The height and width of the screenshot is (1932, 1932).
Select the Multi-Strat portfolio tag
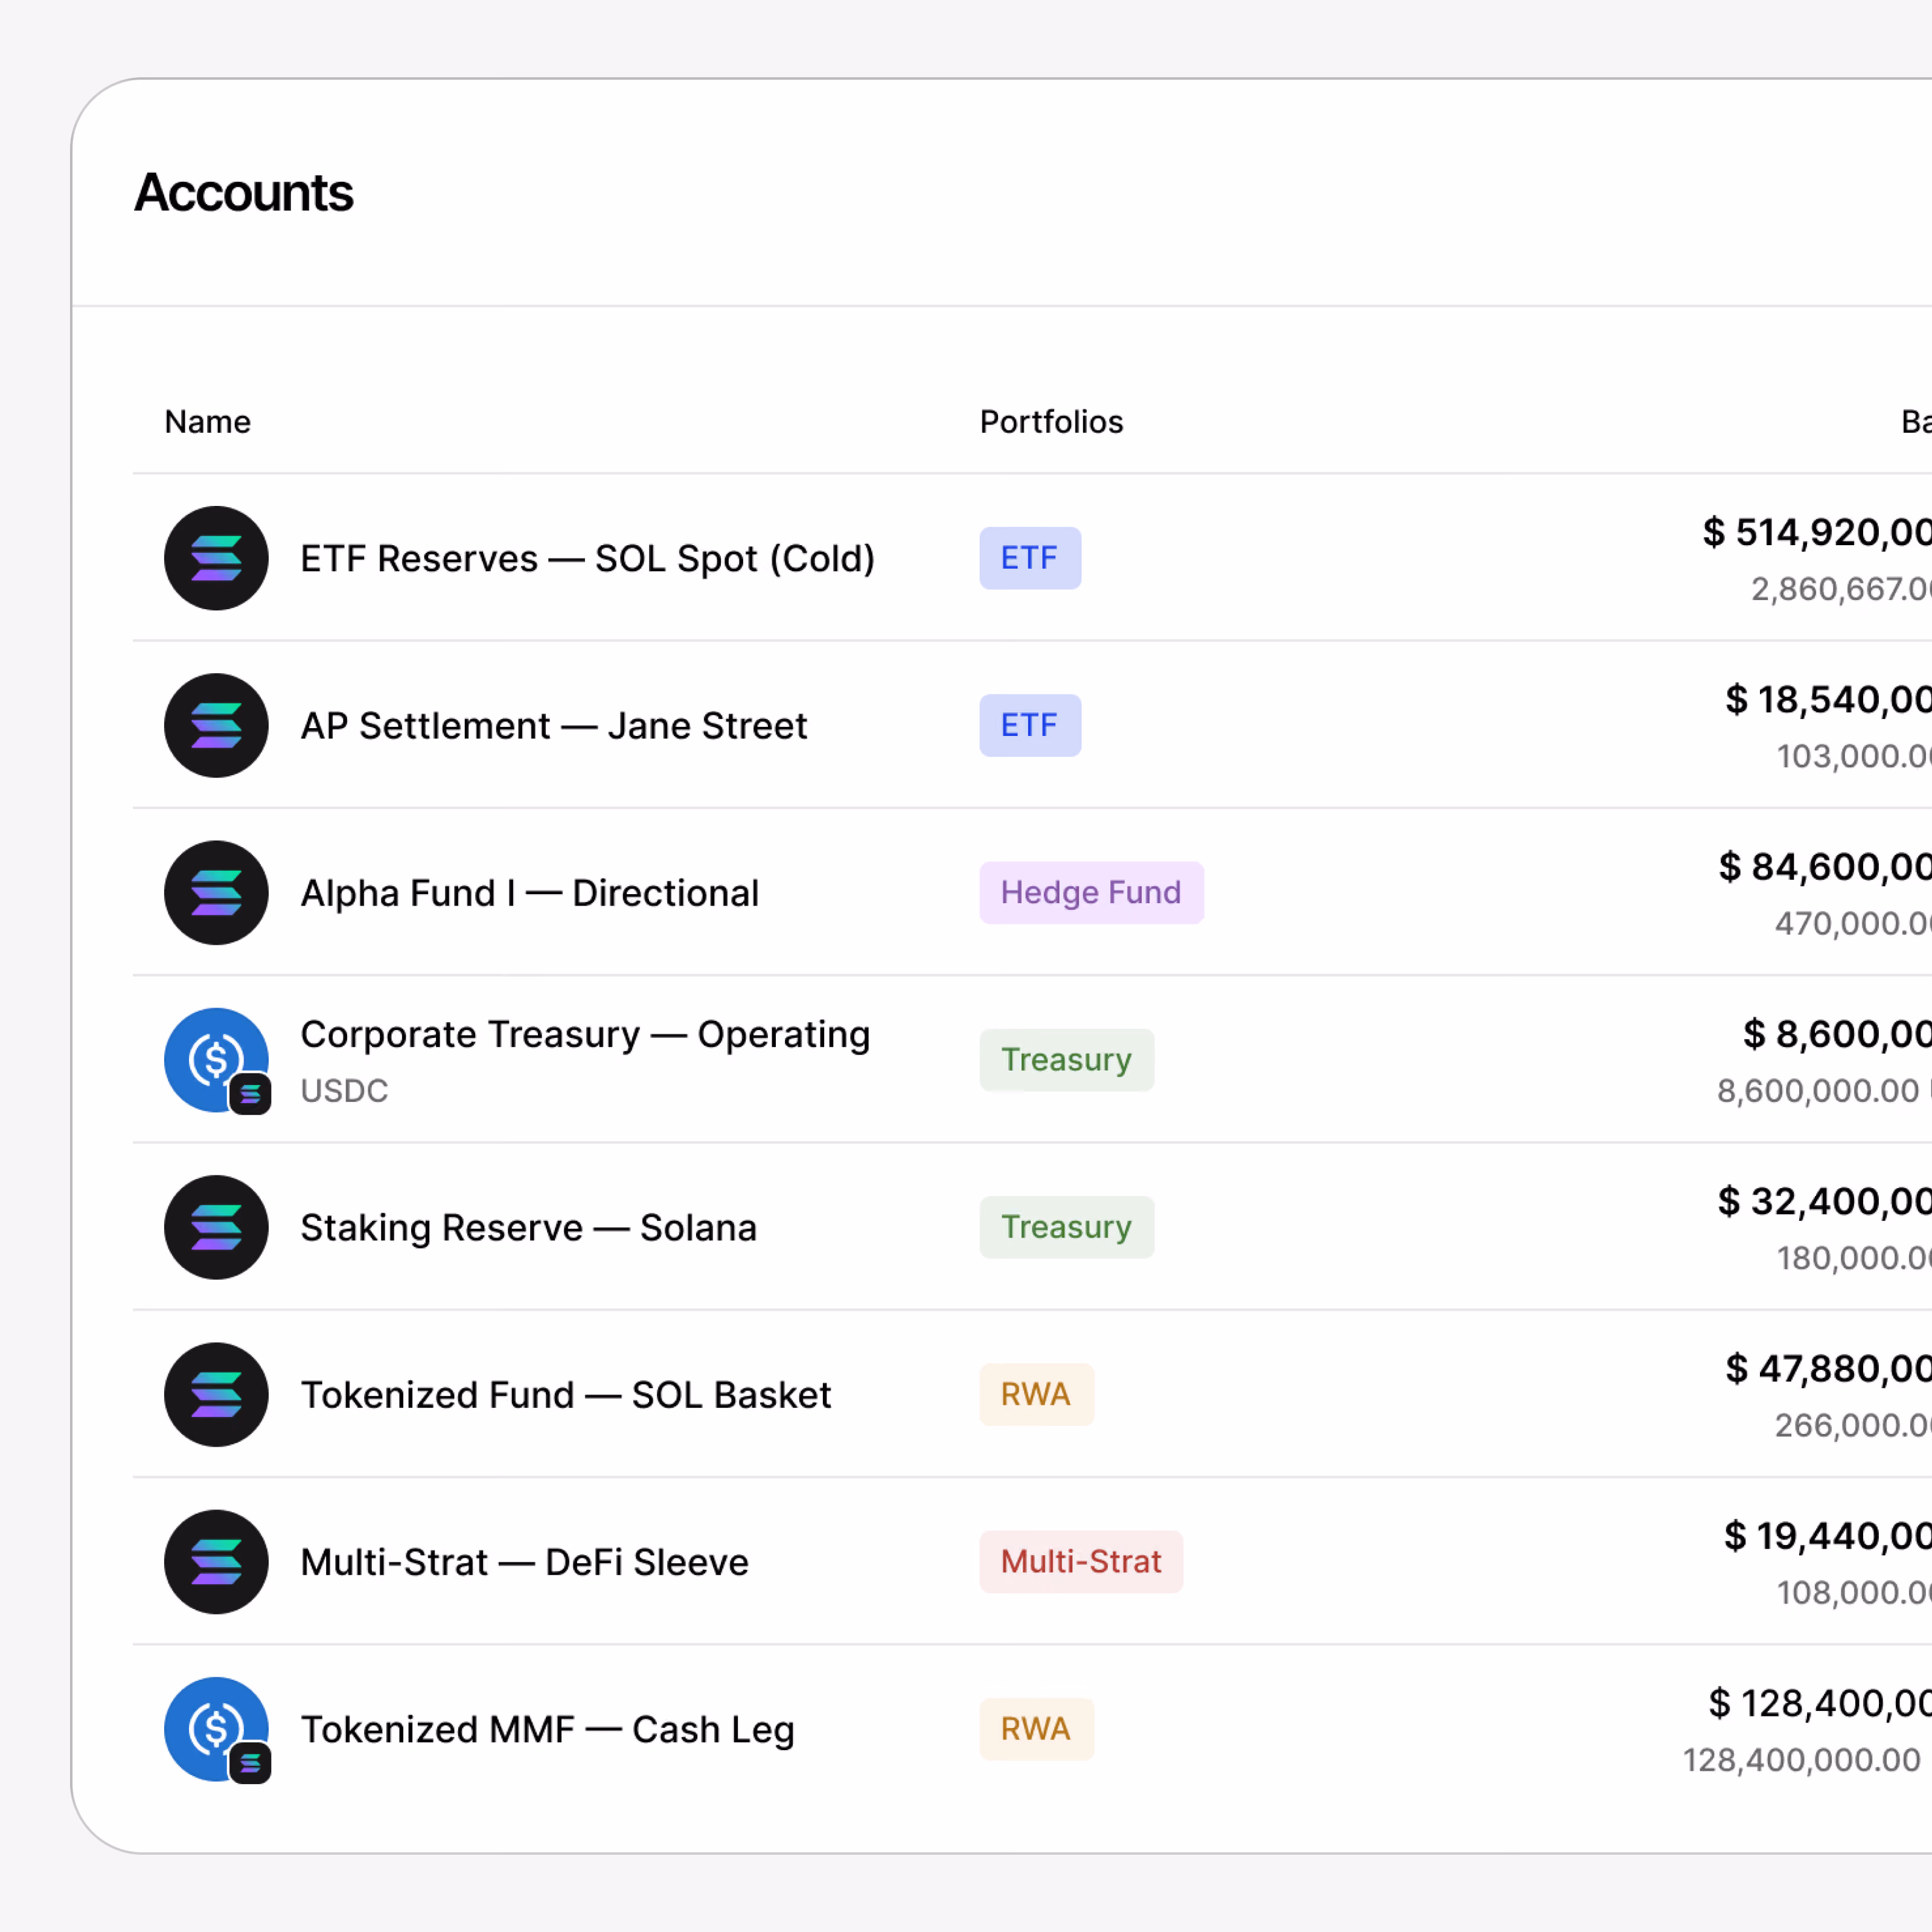click(x=1081, y=1562)
